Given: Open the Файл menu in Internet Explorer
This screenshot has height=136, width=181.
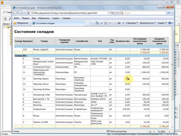Looking at the screenshot, I should [16, 18].
